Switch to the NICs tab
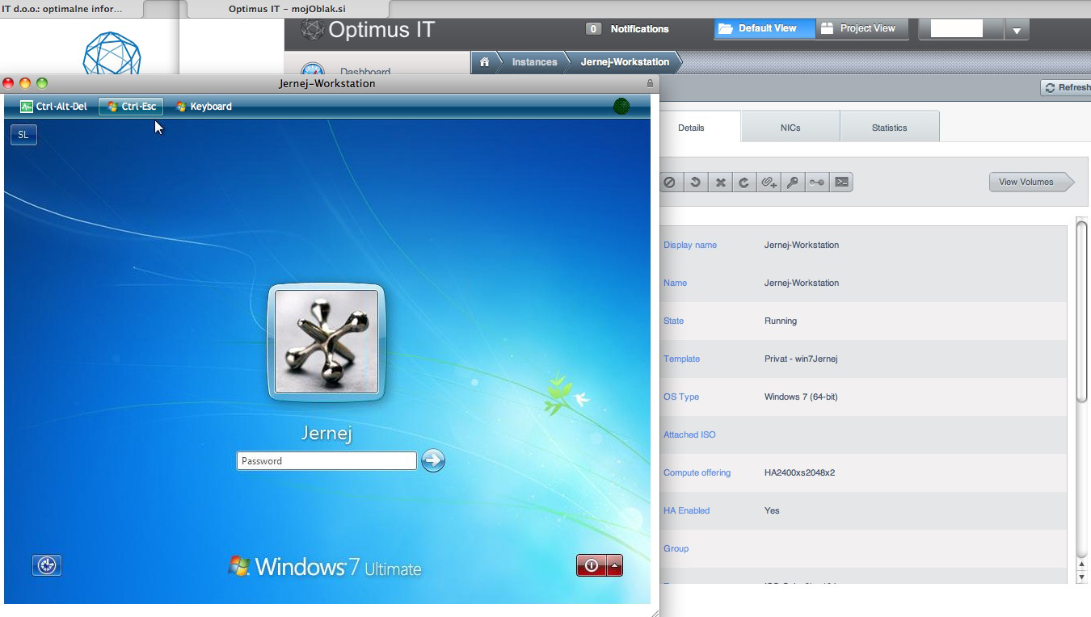The image size is (1091, 617). pyautogui.click(x=790, y=128)
